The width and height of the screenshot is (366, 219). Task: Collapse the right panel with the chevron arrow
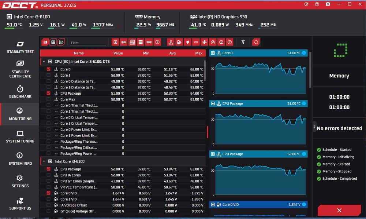coord(314,127)
